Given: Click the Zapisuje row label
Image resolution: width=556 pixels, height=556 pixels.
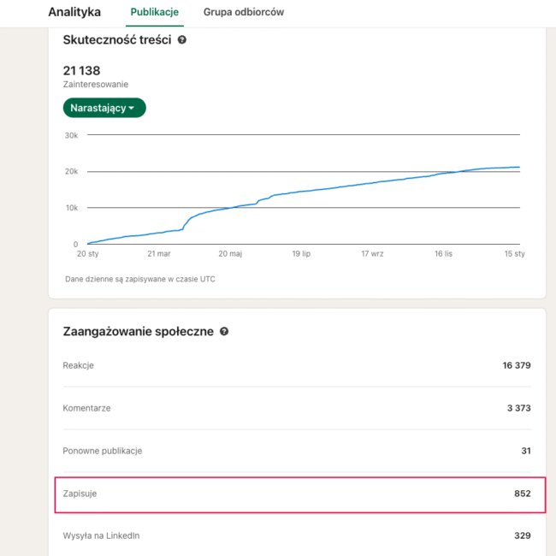Looking at the screenshot, I should (80, 494).
